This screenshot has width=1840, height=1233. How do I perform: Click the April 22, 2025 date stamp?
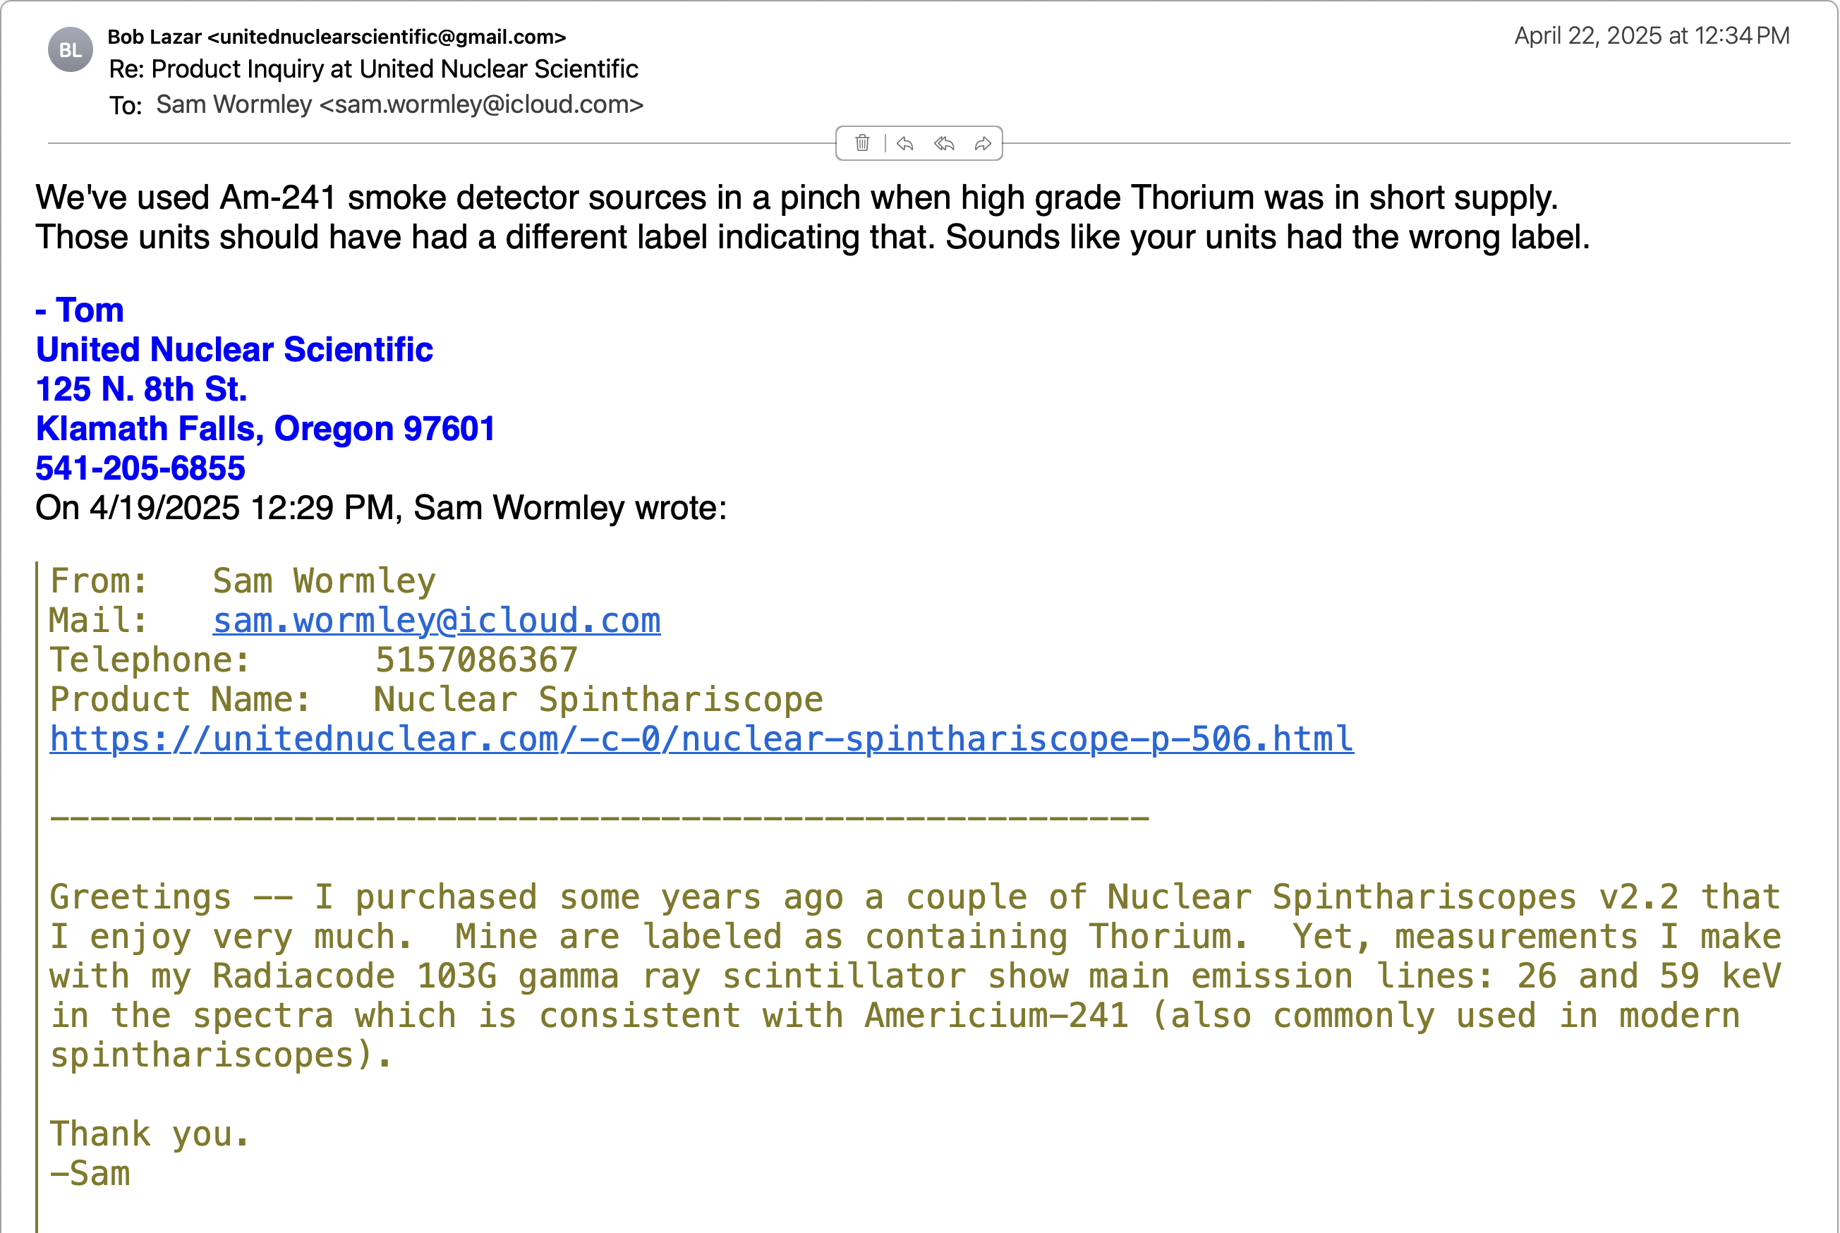[1652, 36]
